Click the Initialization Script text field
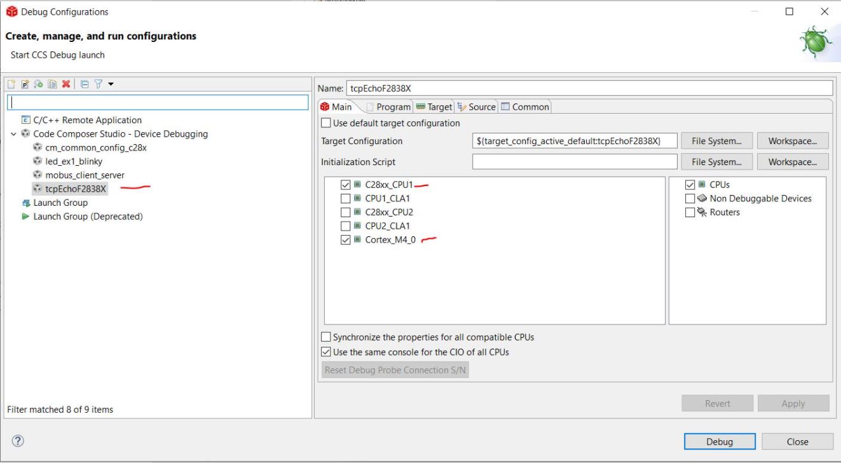Viewport: 841px width, 463px height. [x=575, y=162]
